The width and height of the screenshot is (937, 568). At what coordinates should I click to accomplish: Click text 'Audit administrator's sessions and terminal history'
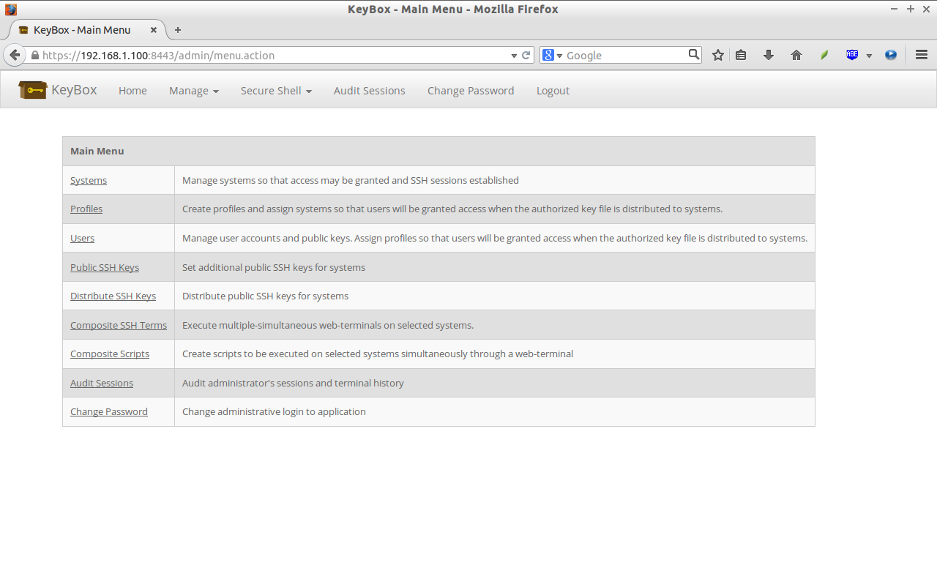[x=293, y=383]
